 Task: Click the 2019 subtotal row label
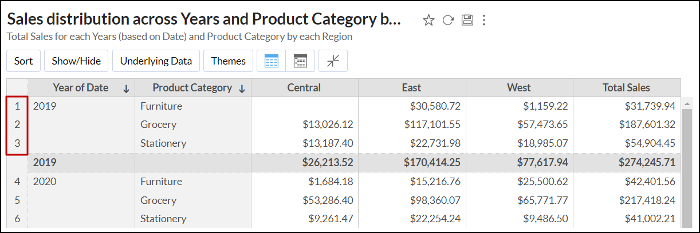click(x=45, y=163)
